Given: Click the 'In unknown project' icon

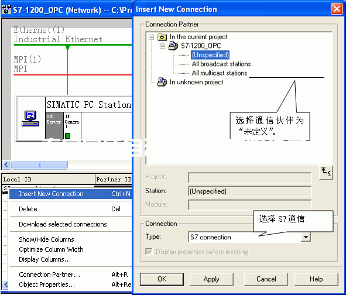Looking at the screenshot, I should tap(162, 82).
